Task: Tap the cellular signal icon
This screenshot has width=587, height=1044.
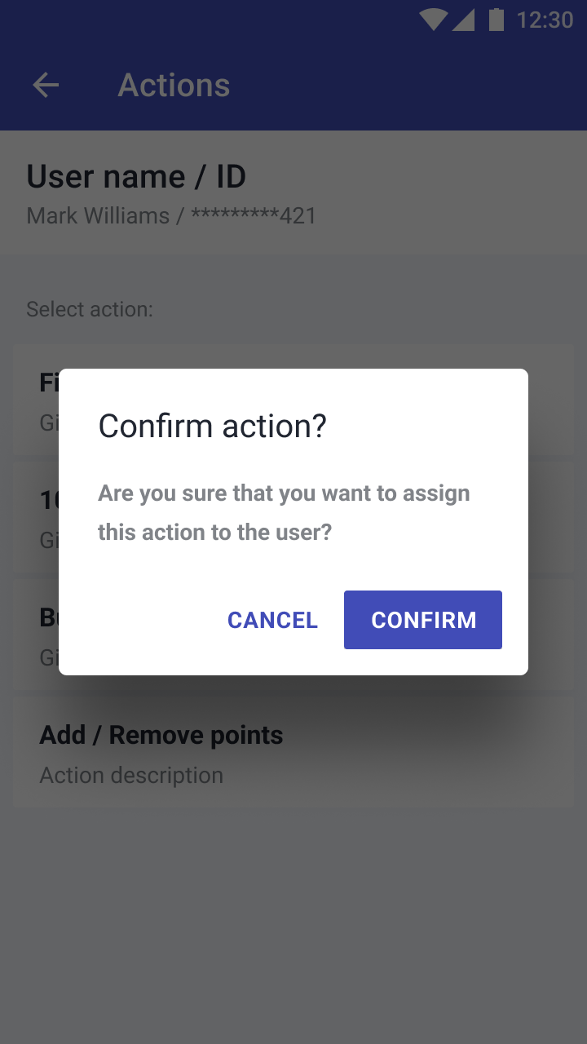Action: click(x=463, y=20)
